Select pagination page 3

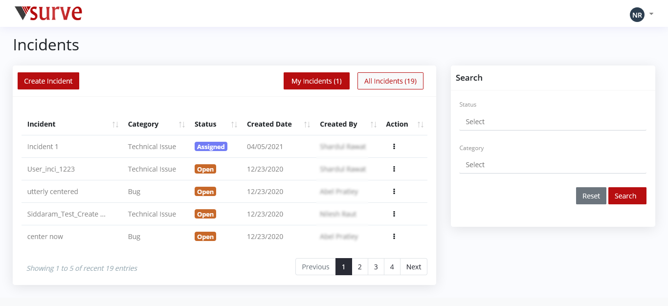[x=376, y=267]
